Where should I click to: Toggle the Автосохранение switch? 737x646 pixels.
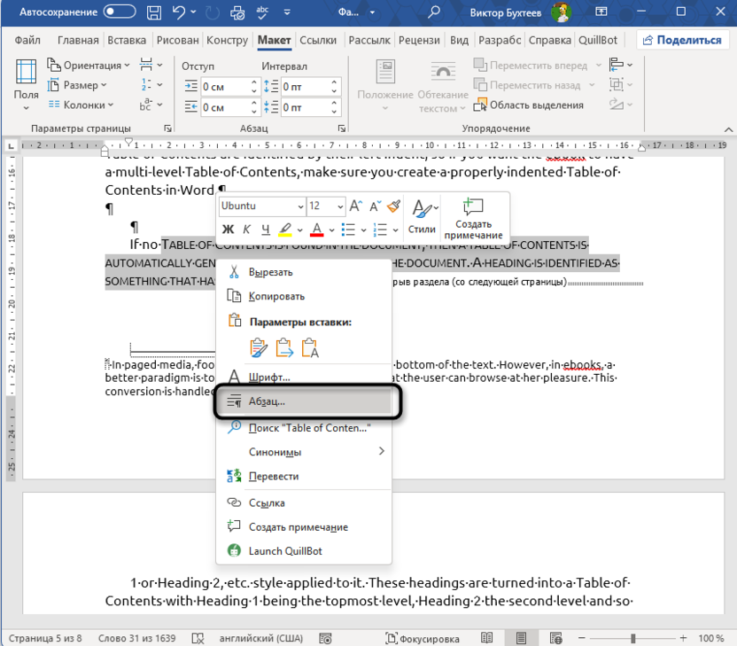coord(120,13)
